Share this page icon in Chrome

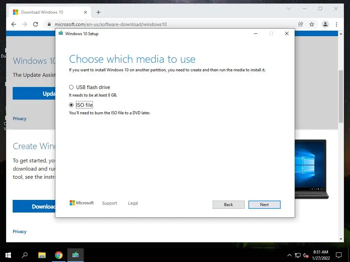coord(301,24)
